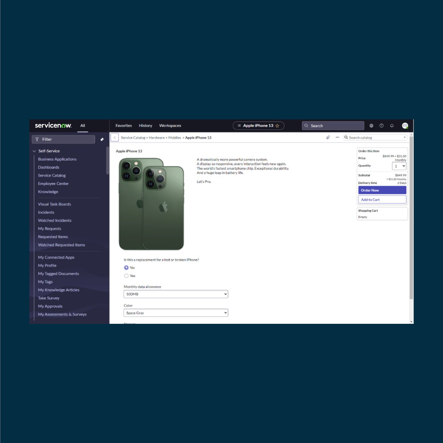Open Apple iPhone 13 context pill menu

(258, 126)
